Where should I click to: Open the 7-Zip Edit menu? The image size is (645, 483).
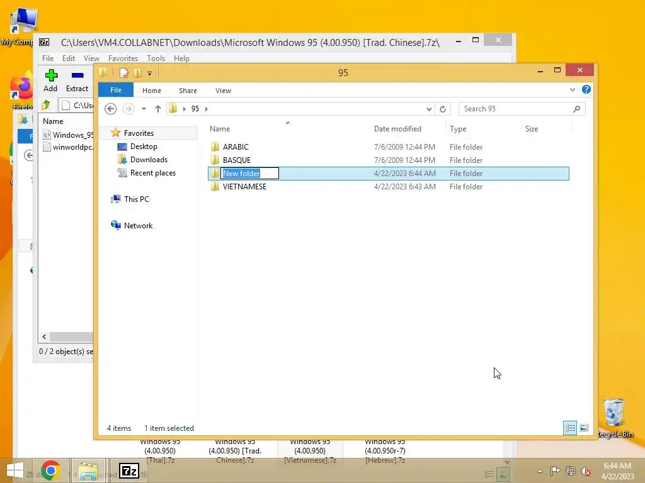(x=68, y=58)
